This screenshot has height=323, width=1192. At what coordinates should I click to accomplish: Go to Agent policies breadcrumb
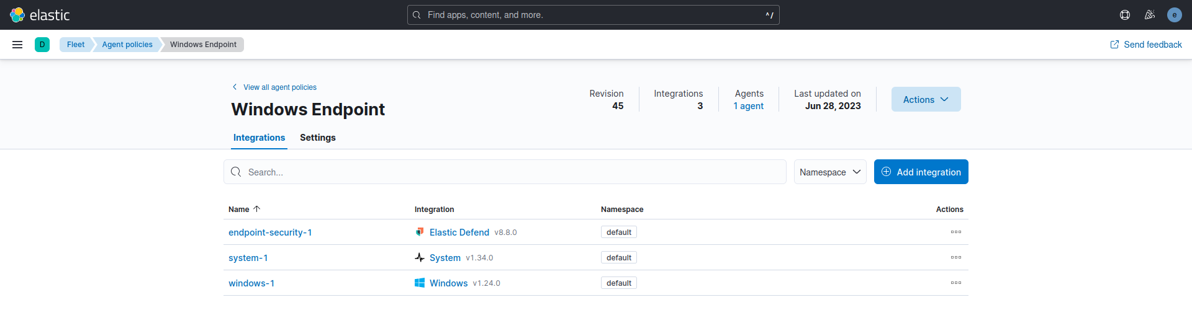coord(127,45)
